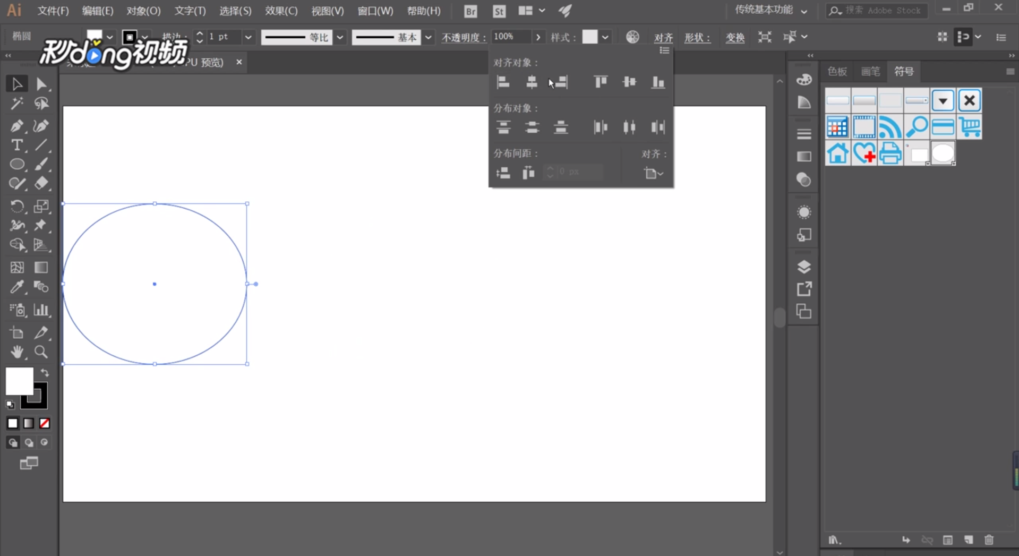
Task: Click the 形状 link in control bar
Action: pos(697,37)
